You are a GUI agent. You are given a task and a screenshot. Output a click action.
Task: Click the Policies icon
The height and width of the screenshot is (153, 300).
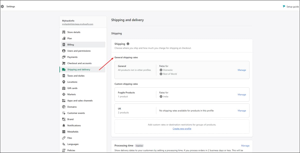pos(64,150)
